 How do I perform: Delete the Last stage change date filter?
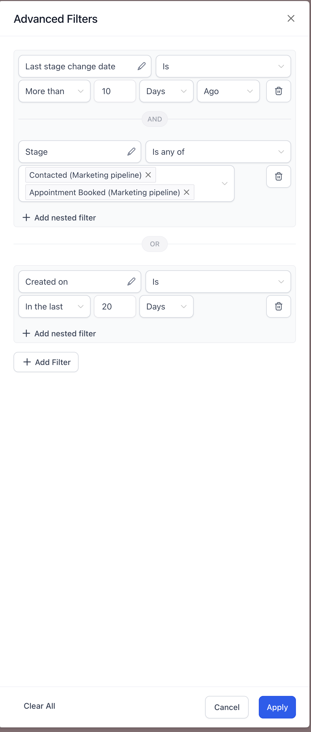coord(278,91)
